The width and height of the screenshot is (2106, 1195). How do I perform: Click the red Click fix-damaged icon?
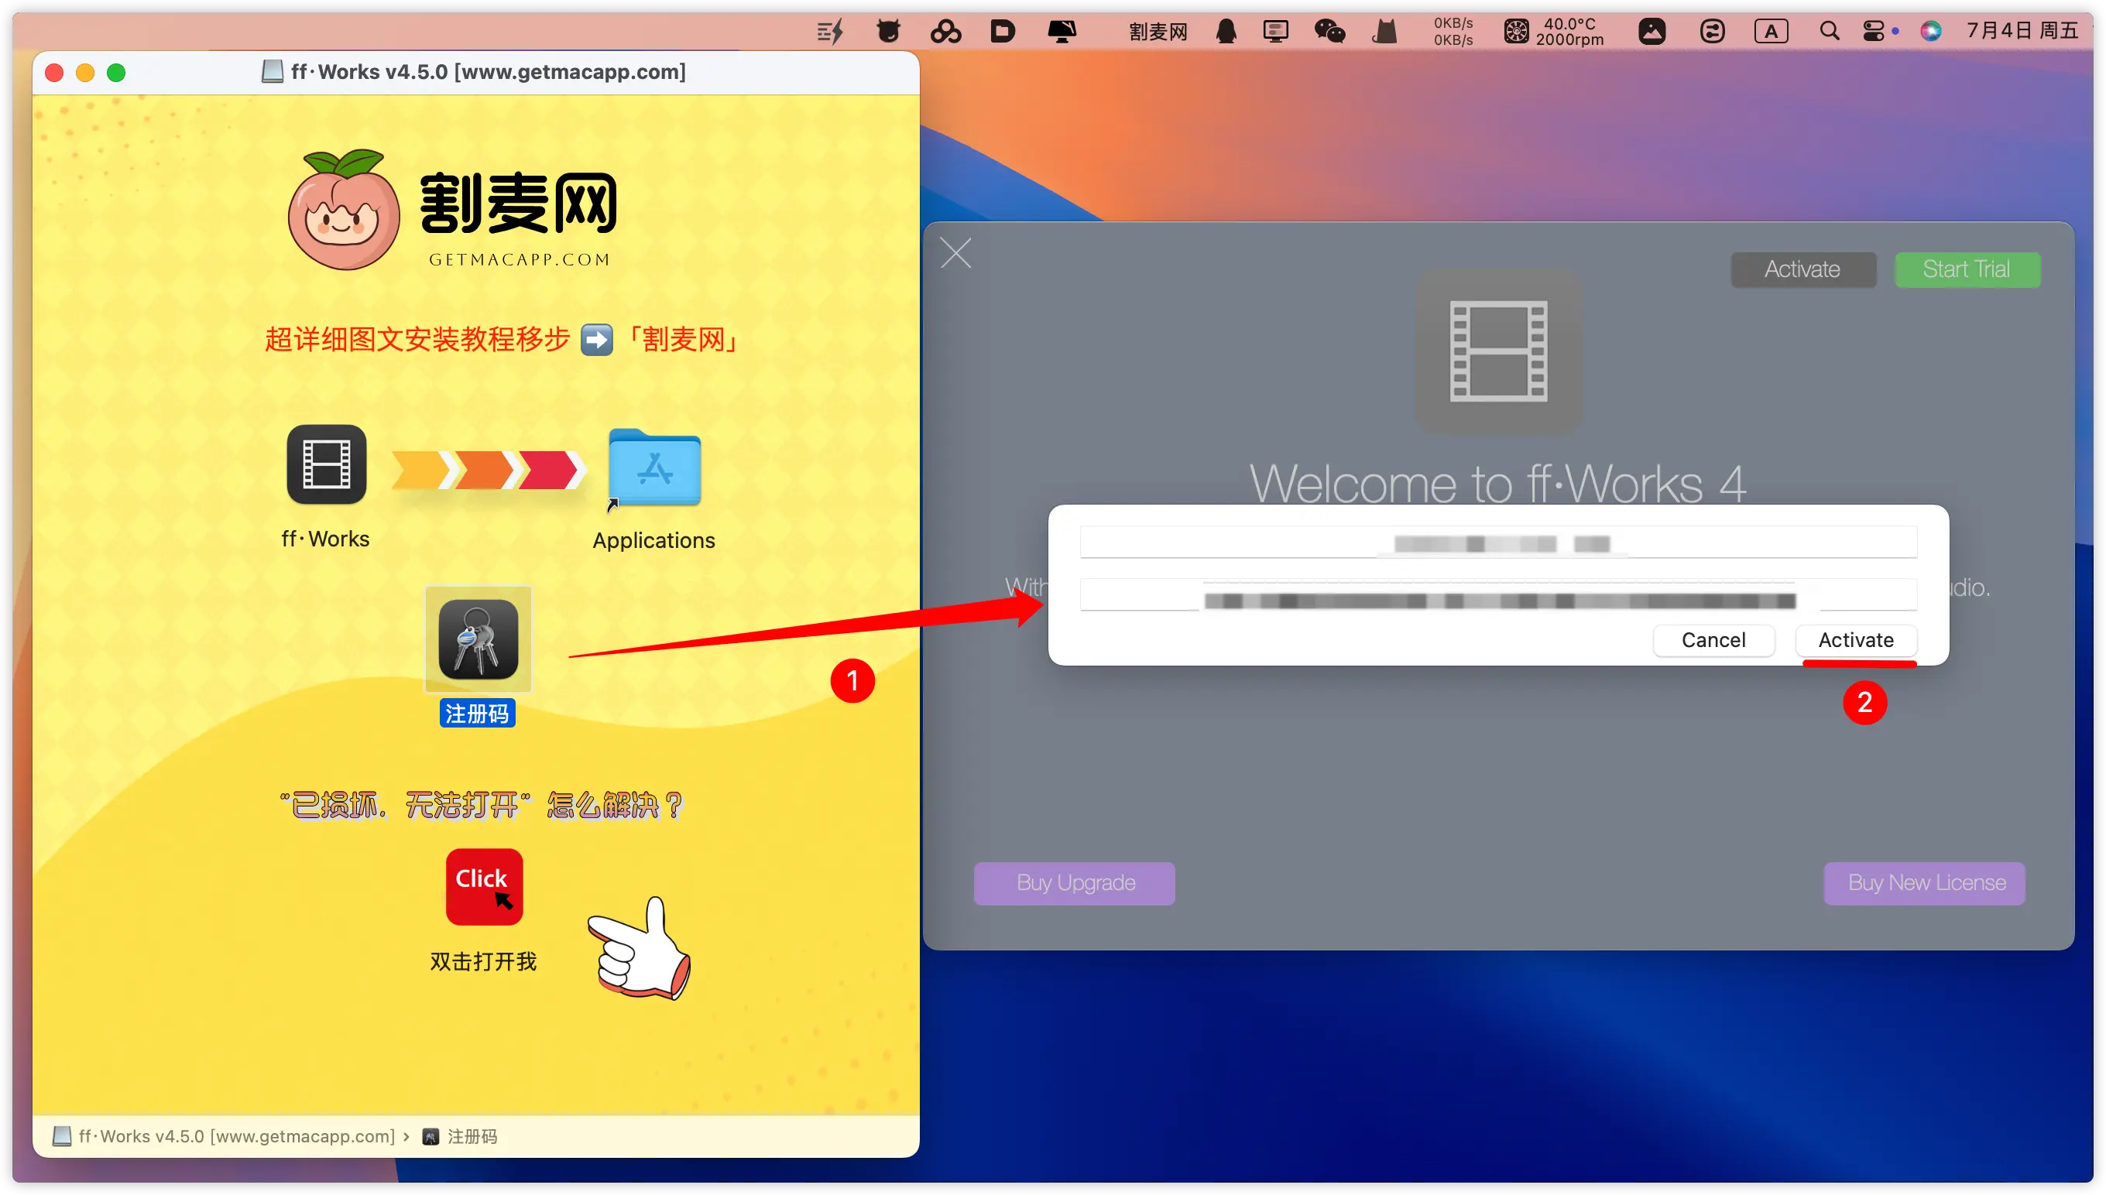[x=484, y=886]
